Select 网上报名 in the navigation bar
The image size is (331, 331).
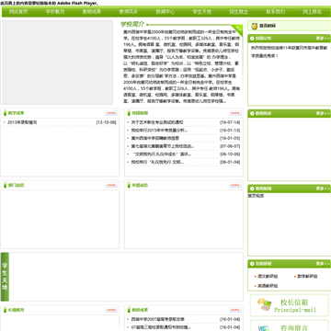tap(313, 12)
